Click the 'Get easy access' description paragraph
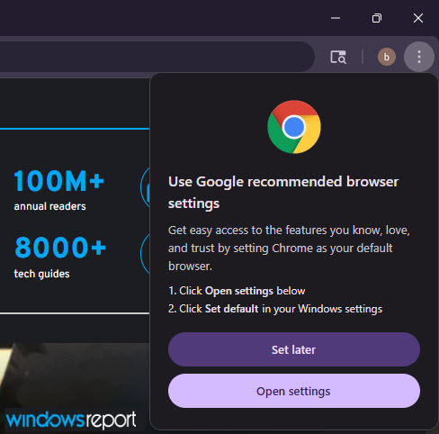Screen dimensions: 439x434 pyautogui.click(x=289, y=248)
